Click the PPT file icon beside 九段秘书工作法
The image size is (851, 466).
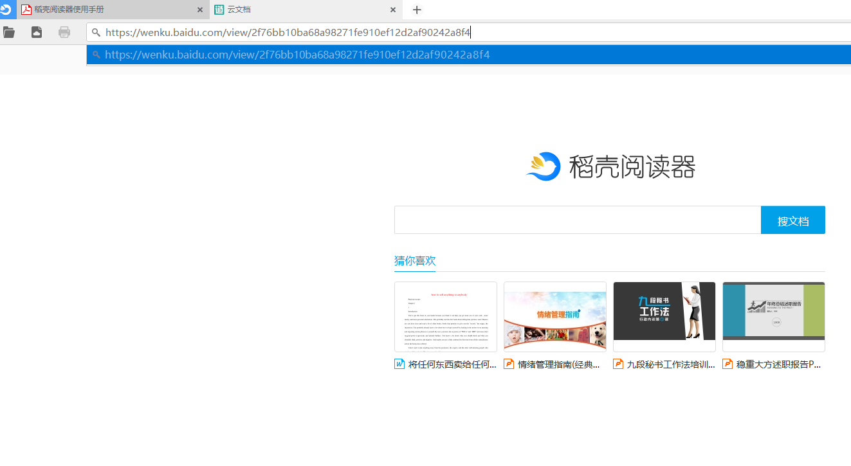tap(618, 364)
